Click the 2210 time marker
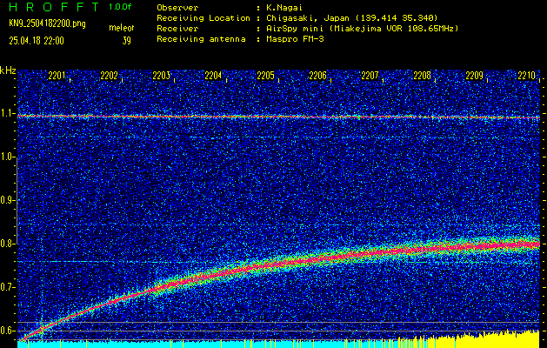This screenshot has height=348, width=547. (527, 76)
